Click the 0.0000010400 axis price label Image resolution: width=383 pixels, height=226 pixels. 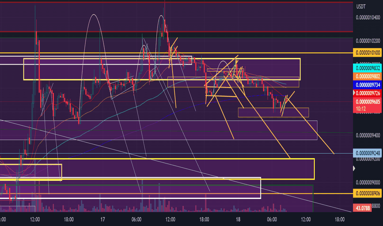pyautogui.click(x=368, y=17)
